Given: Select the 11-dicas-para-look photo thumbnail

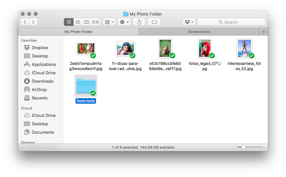Looking at the screenshot, I should [125, 49].
